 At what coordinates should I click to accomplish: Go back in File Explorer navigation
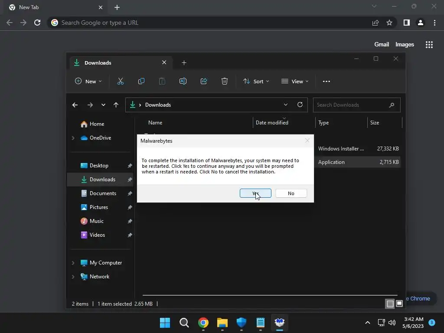75,105
